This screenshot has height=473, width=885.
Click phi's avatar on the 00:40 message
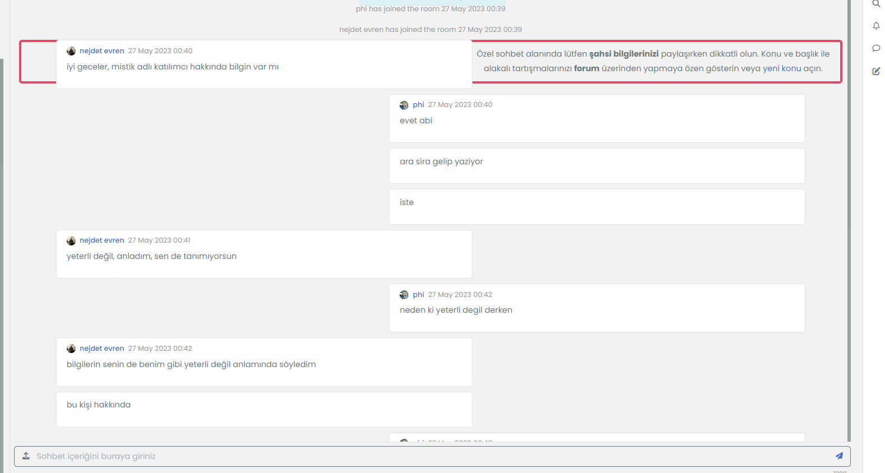point(404,105)
